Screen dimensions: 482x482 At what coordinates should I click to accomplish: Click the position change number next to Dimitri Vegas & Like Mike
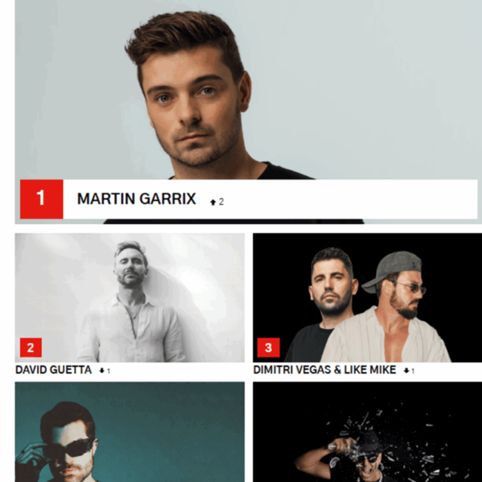point(413,371)
